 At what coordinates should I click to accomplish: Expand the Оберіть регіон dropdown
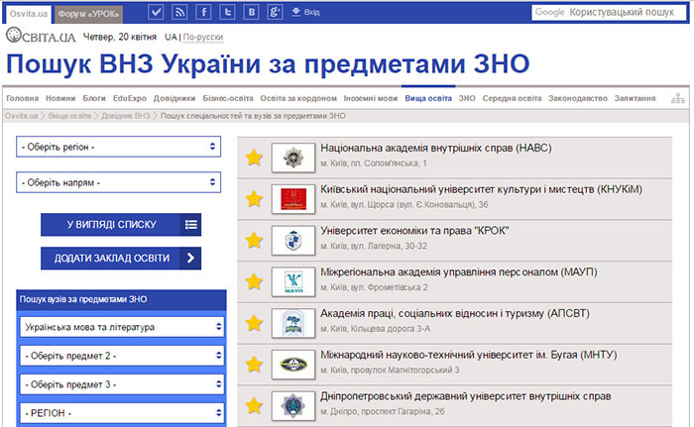118,147
